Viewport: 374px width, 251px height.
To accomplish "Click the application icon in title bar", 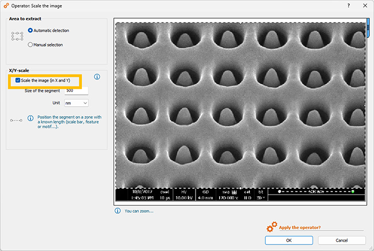I will coord(6,5).
